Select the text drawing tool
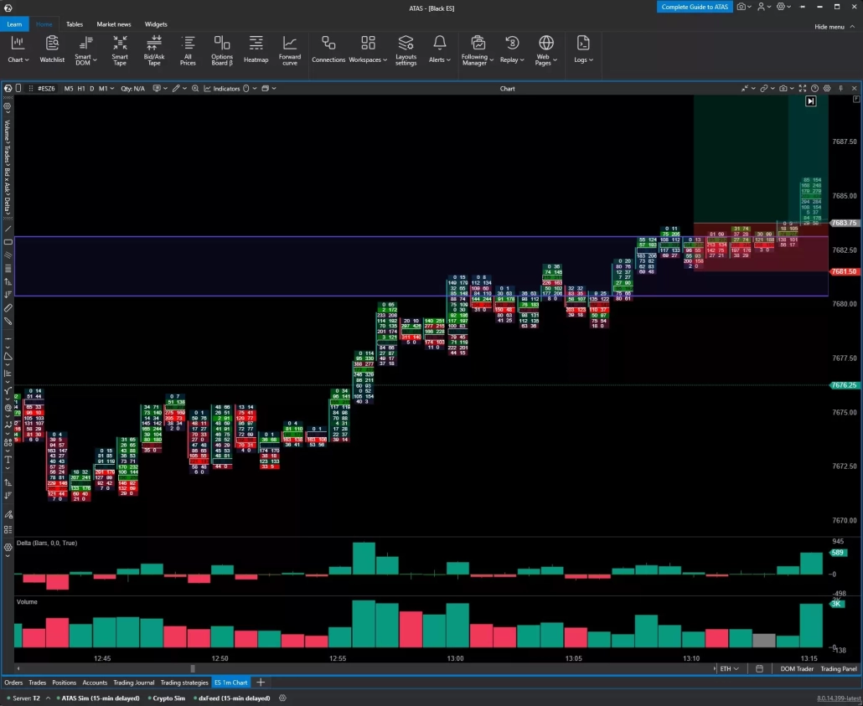Screen dimensions: 863x706 coord(8,460)
